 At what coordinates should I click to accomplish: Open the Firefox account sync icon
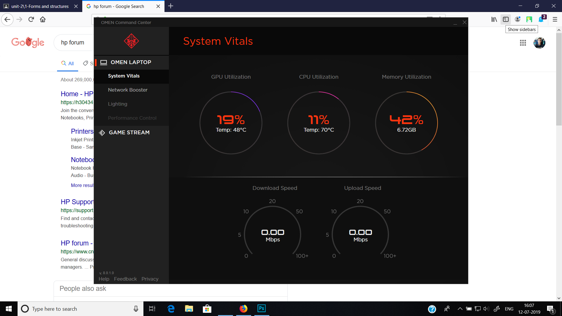point(518,20)
